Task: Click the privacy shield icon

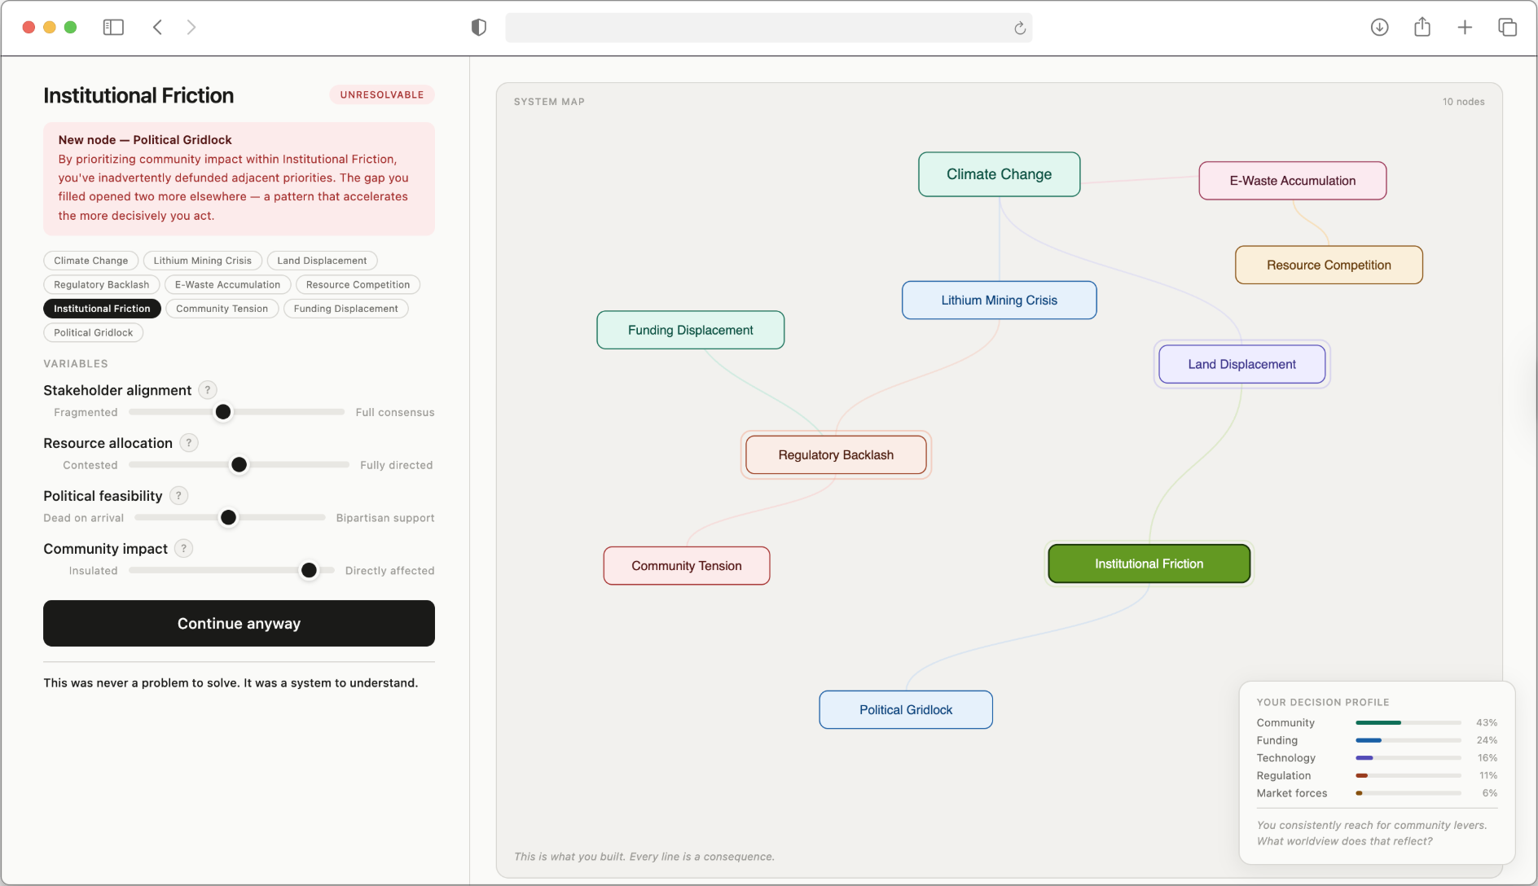Action: point(479,28)
